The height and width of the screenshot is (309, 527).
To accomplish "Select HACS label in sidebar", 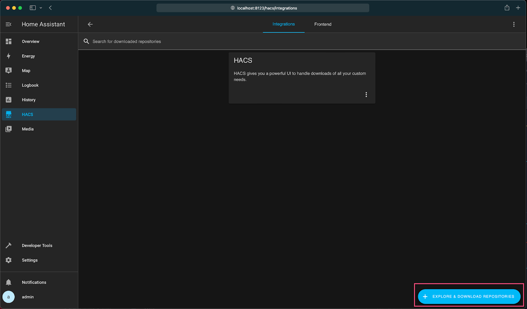I will click(27, 115).
